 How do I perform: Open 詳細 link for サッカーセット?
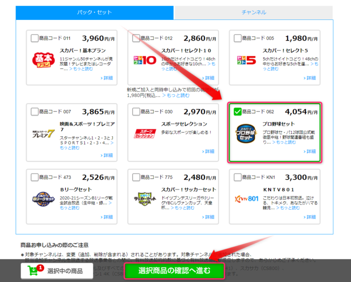208,217
